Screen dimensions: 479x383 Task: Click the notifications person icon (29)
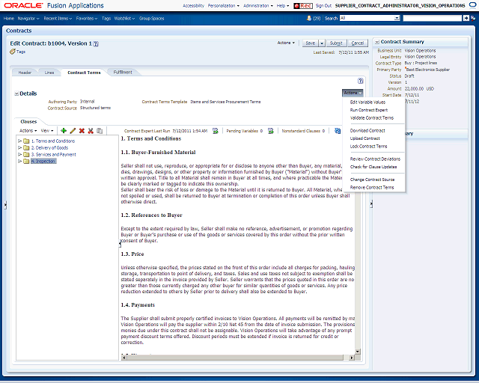coord(309,18)
